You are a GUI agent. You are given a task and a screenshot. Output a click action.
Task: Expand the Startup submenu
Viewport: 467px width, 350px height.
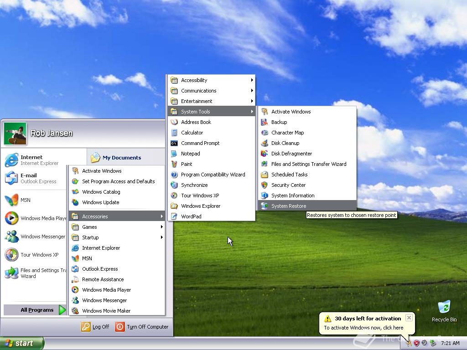pyautogui.click(x=117, y=237)
